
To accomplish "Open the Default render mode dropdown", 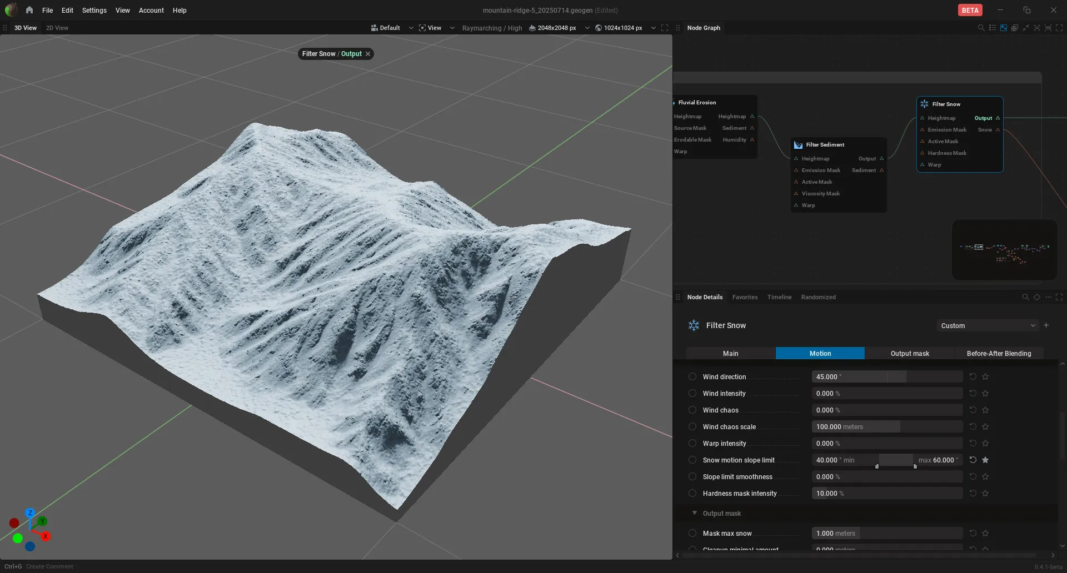I will (x=392, y=28).
